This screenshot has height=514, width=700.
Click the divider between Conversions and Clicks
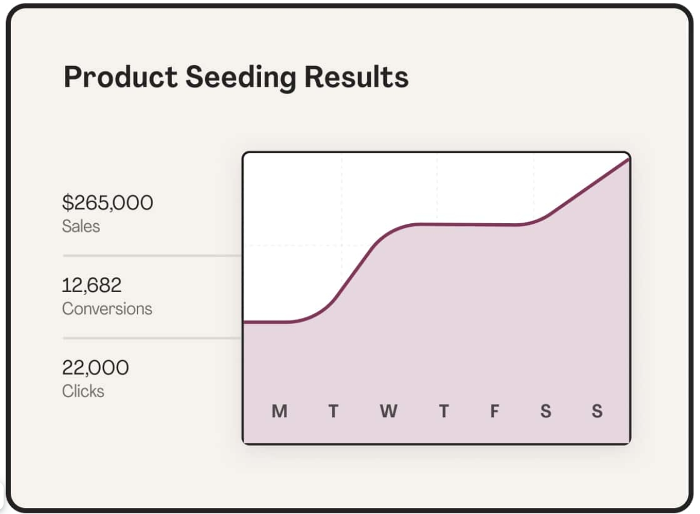[152, 338]
